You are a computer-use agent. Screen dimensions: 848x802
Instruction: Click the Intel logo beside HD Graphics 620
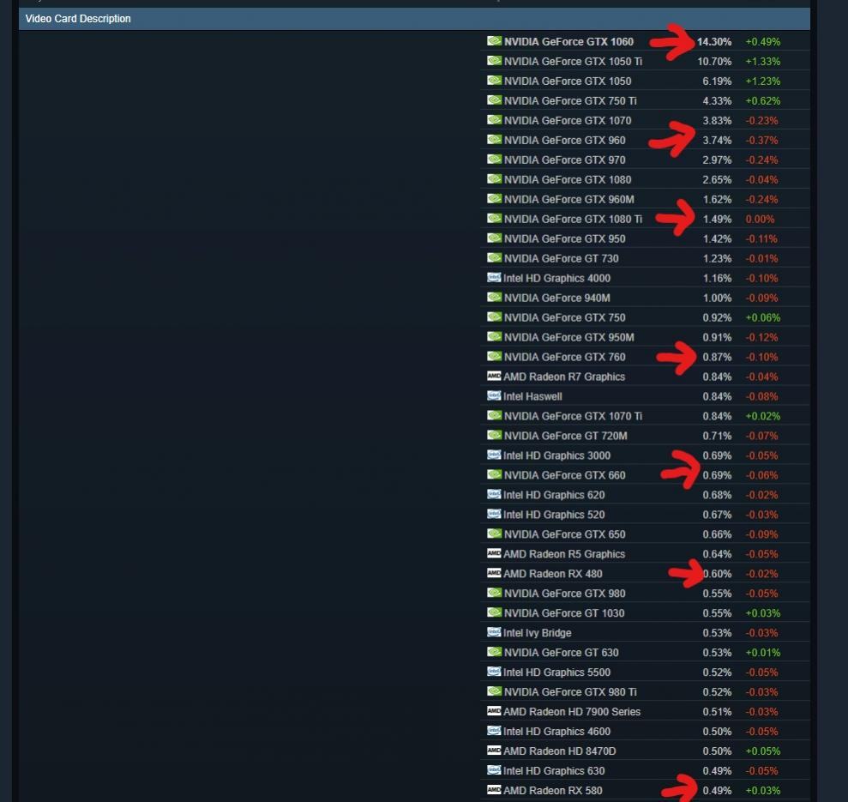click(x=494, y=494)
